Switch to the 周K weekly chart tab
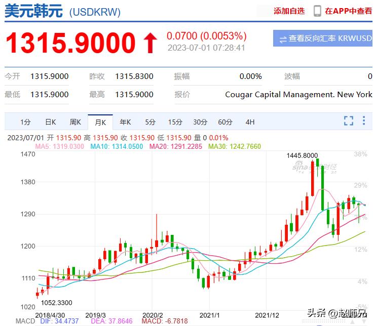Screen dimensions: 375x326 [76, 122]
